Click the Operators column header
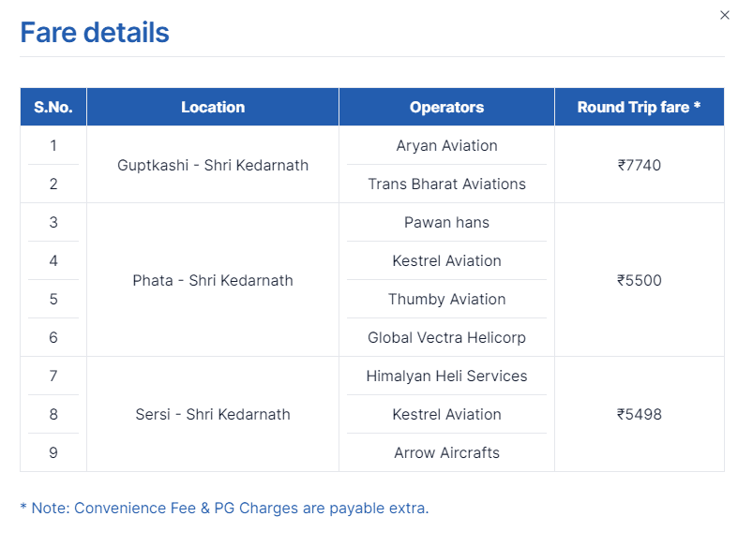Viewport: 738px width, 546px height. click(446, 107)
